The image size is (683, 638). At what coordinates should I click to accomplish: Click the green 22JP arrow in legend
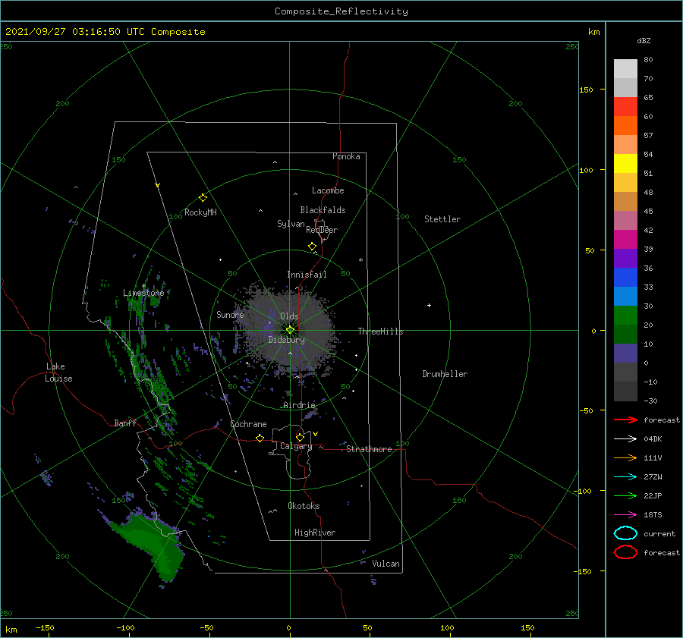(x=625, y=495)
